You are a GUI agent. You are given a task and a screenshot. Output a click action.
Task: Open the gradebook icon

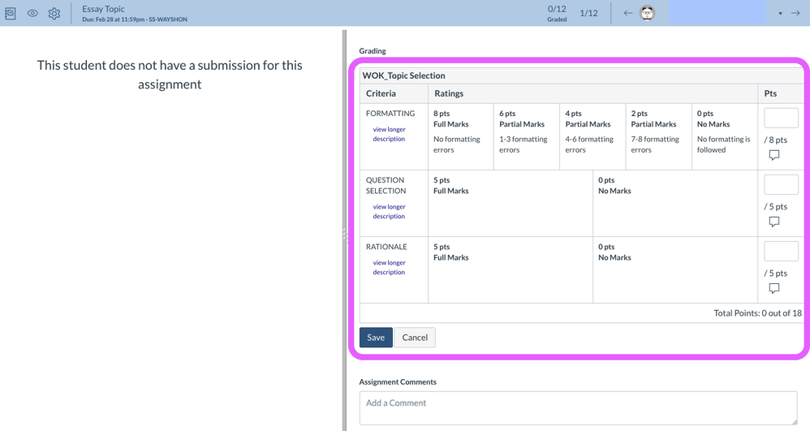11,14
